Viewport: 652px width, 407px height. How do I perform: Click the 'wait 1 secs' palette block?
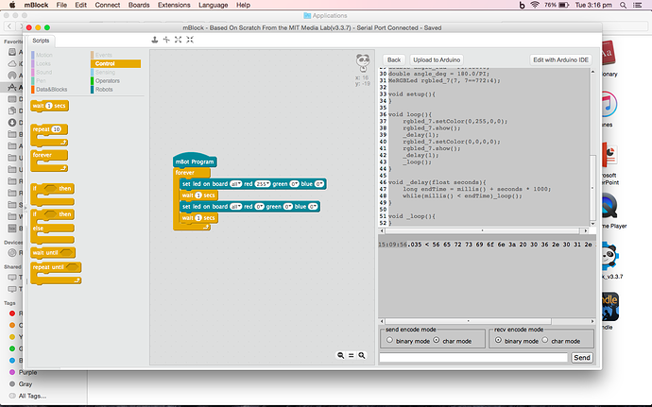point(49,106)
